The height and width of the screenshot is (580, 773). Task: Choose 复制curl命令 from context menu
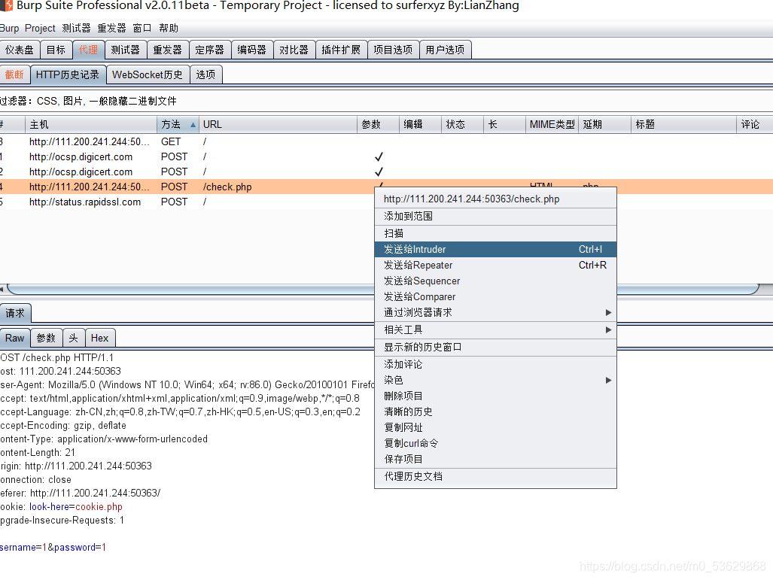coord(495,444)
